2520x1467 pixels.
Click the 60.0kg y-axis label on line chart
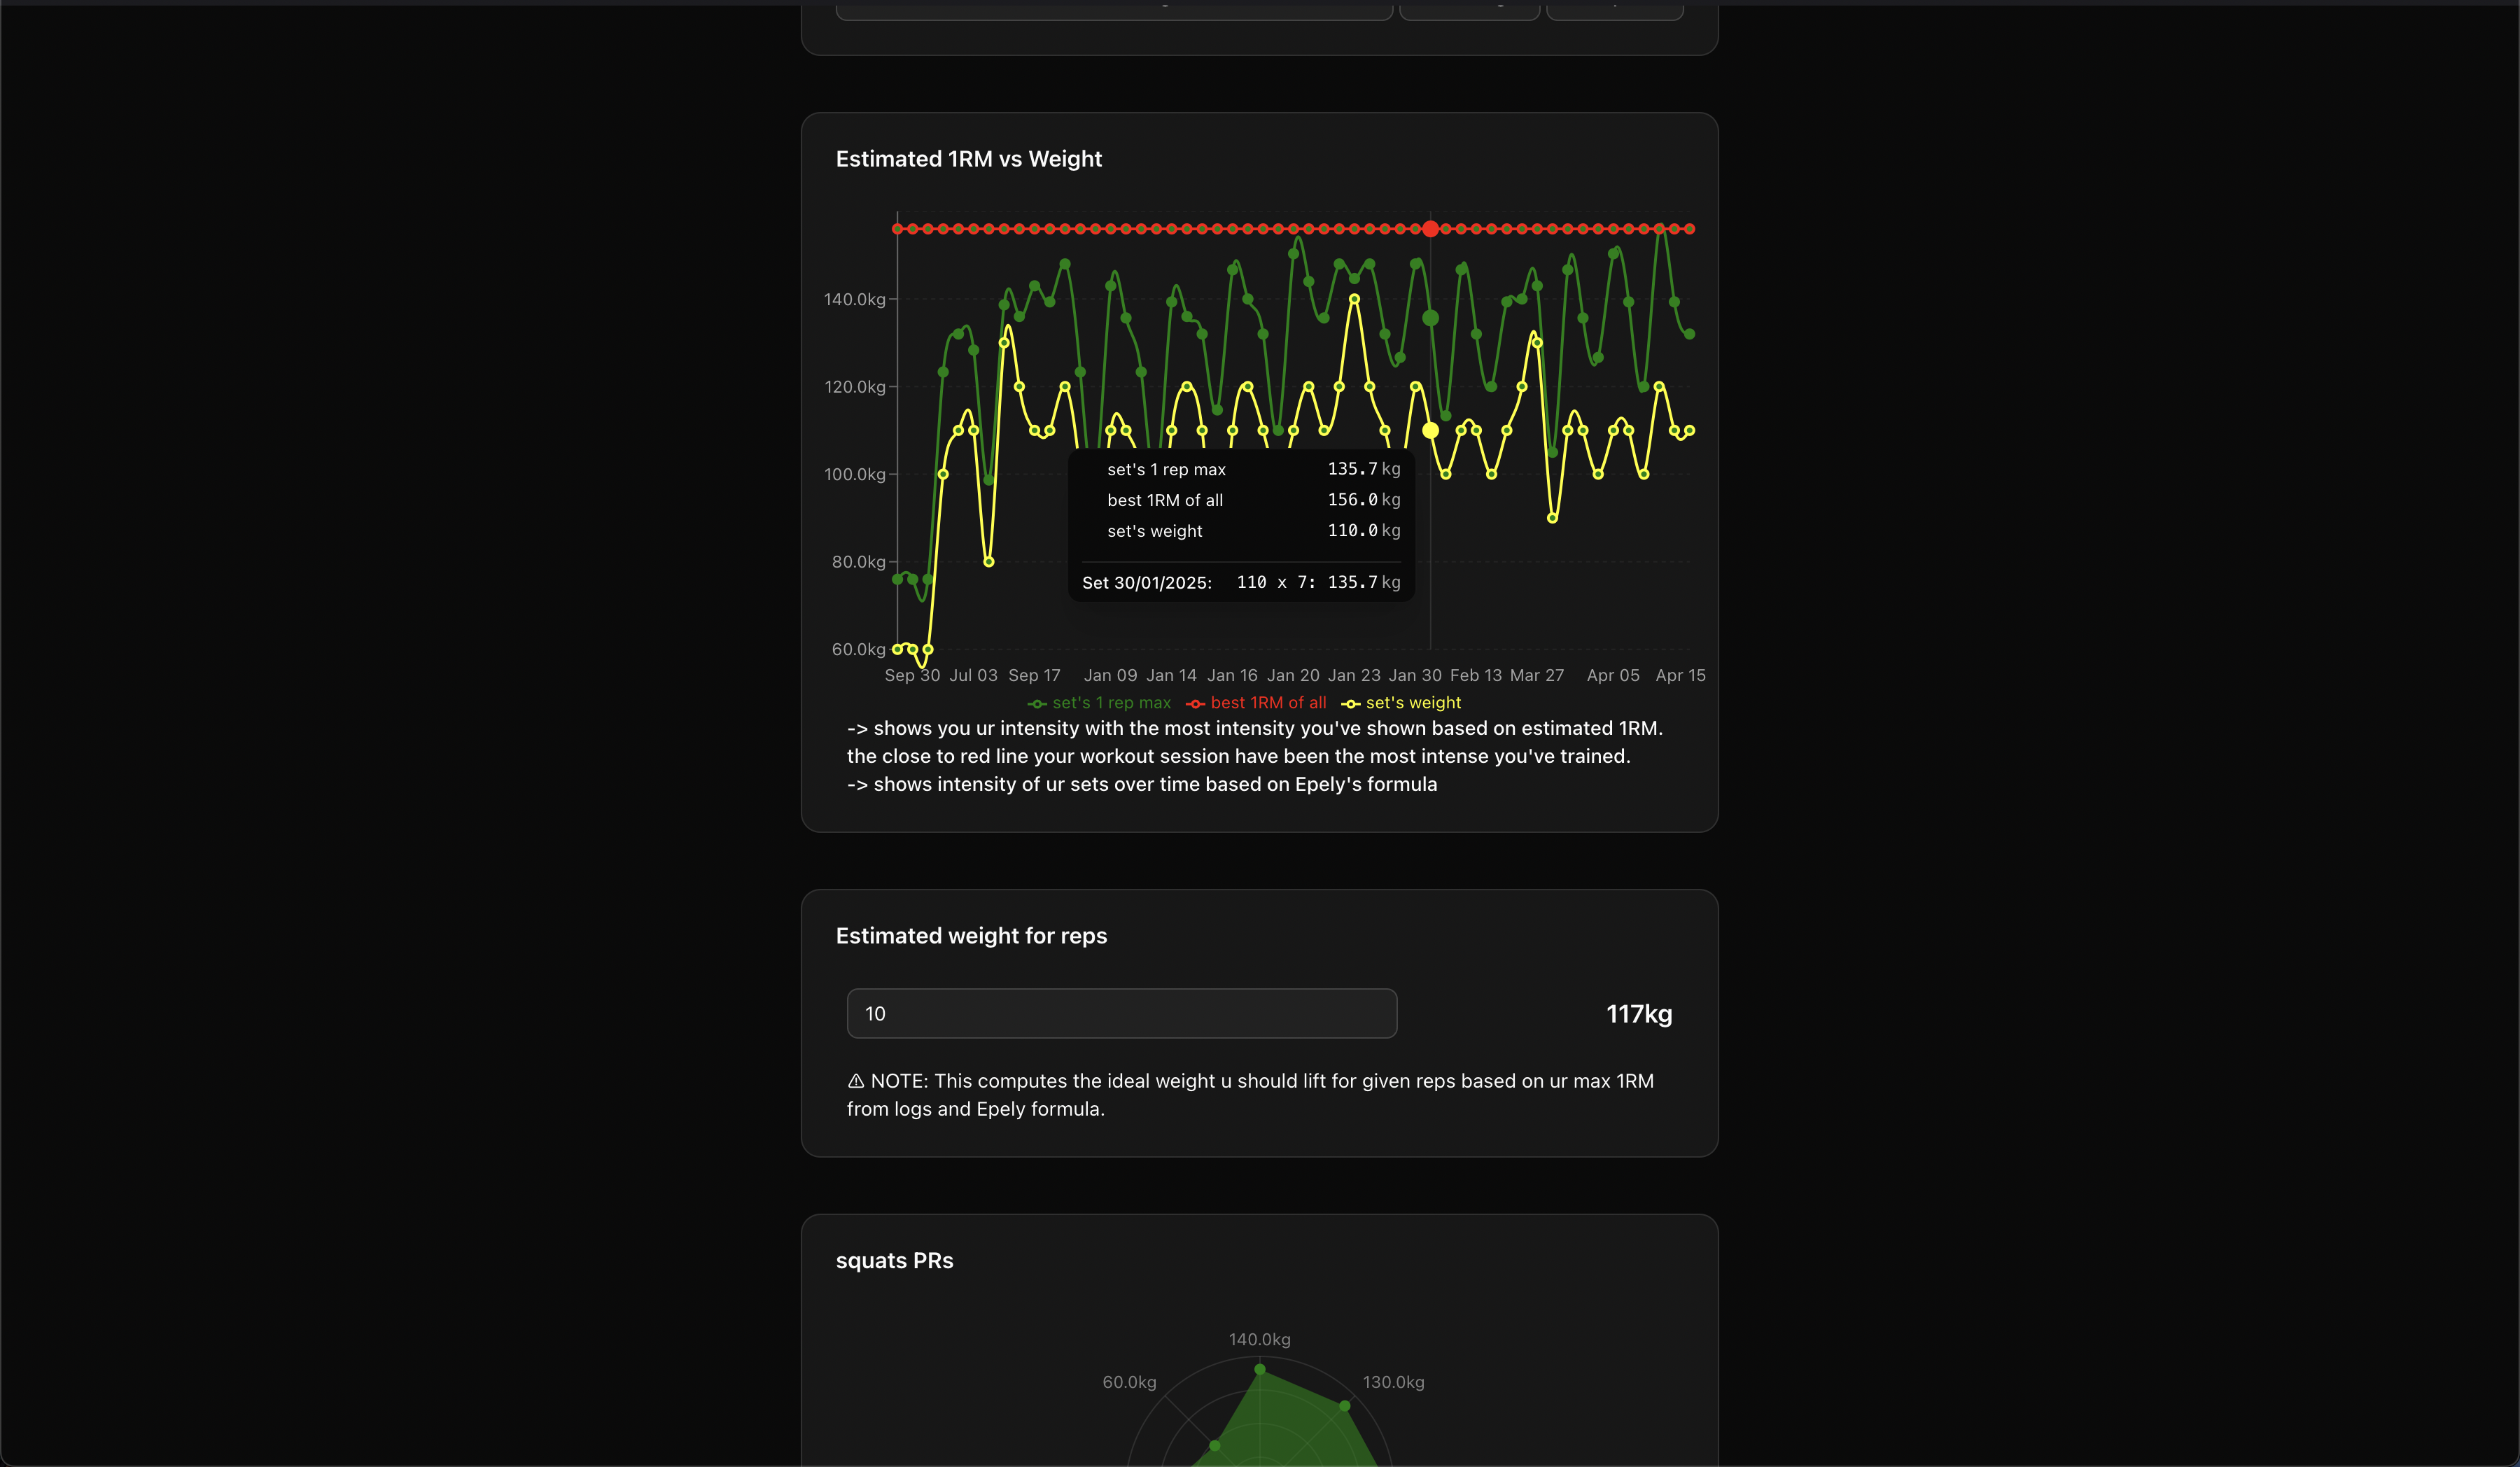(858, 649)
